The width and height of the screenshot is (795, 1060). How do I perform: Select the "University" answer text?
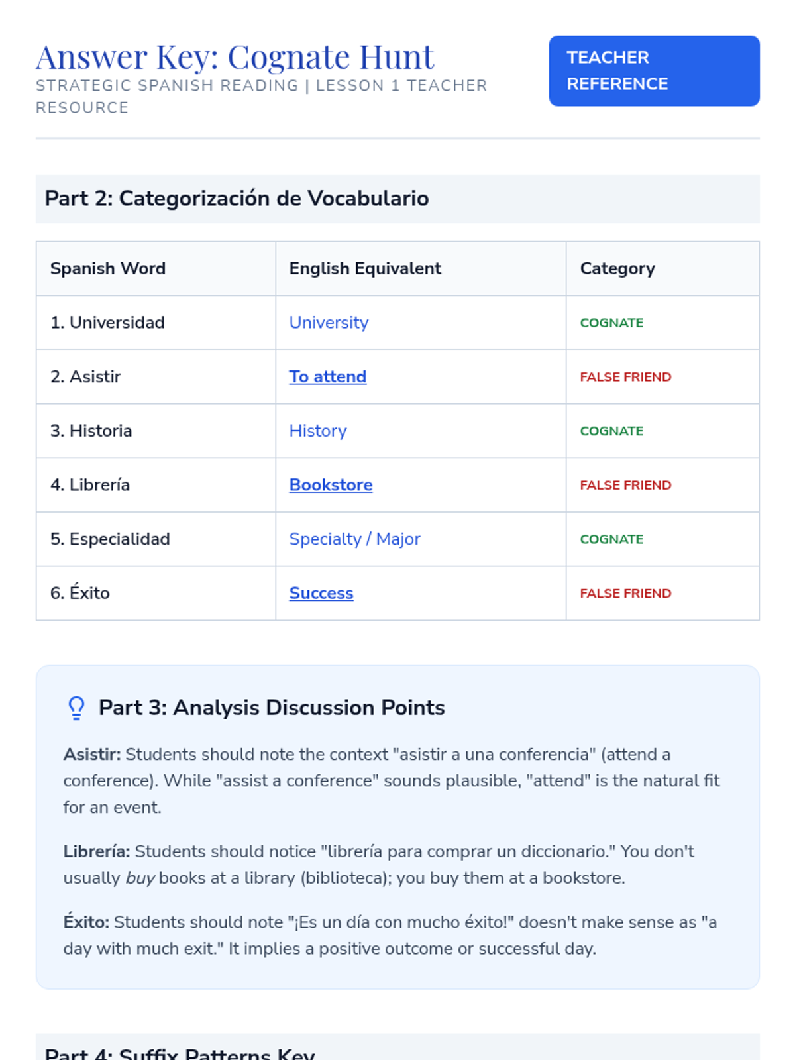pos(329,323)
